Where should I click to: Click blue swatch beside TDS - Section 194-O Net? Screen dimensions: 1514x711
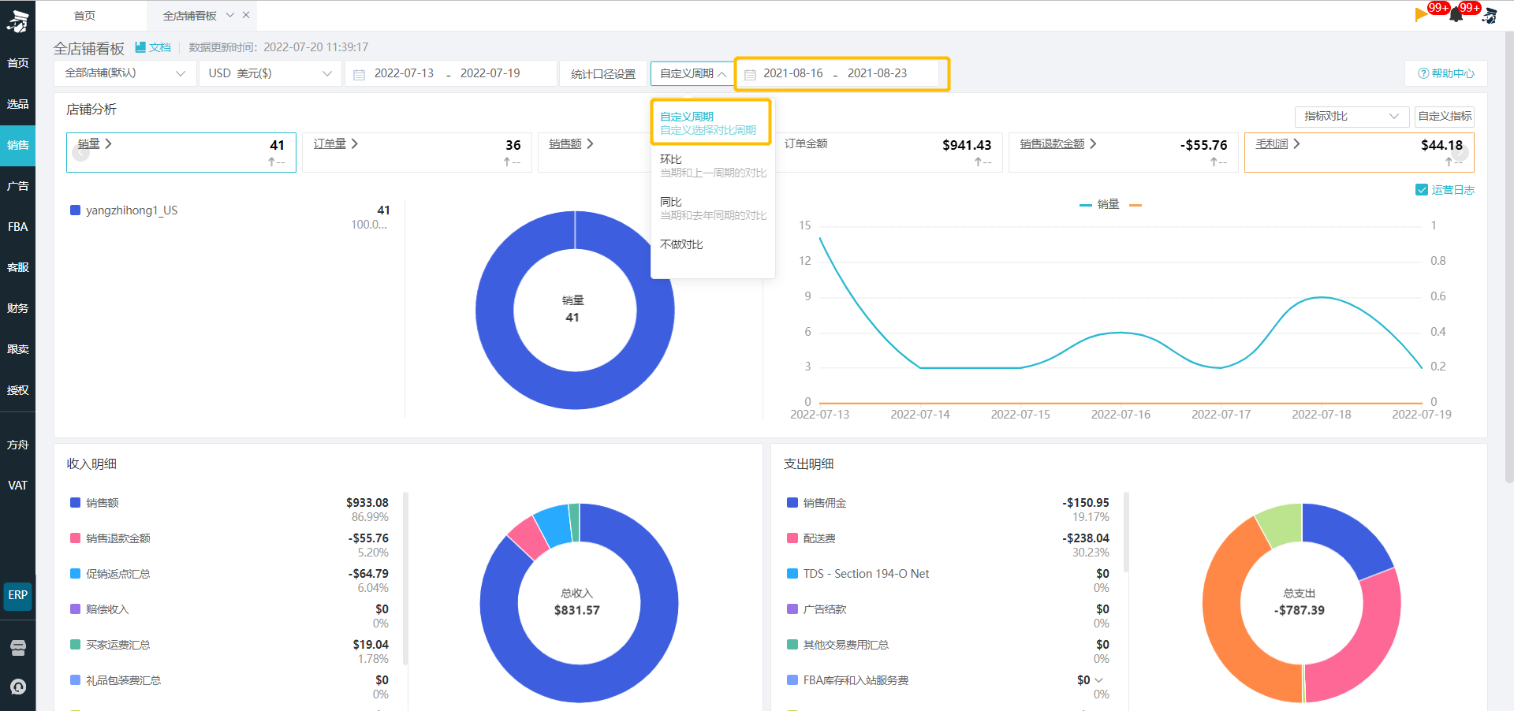coord(792,574)
